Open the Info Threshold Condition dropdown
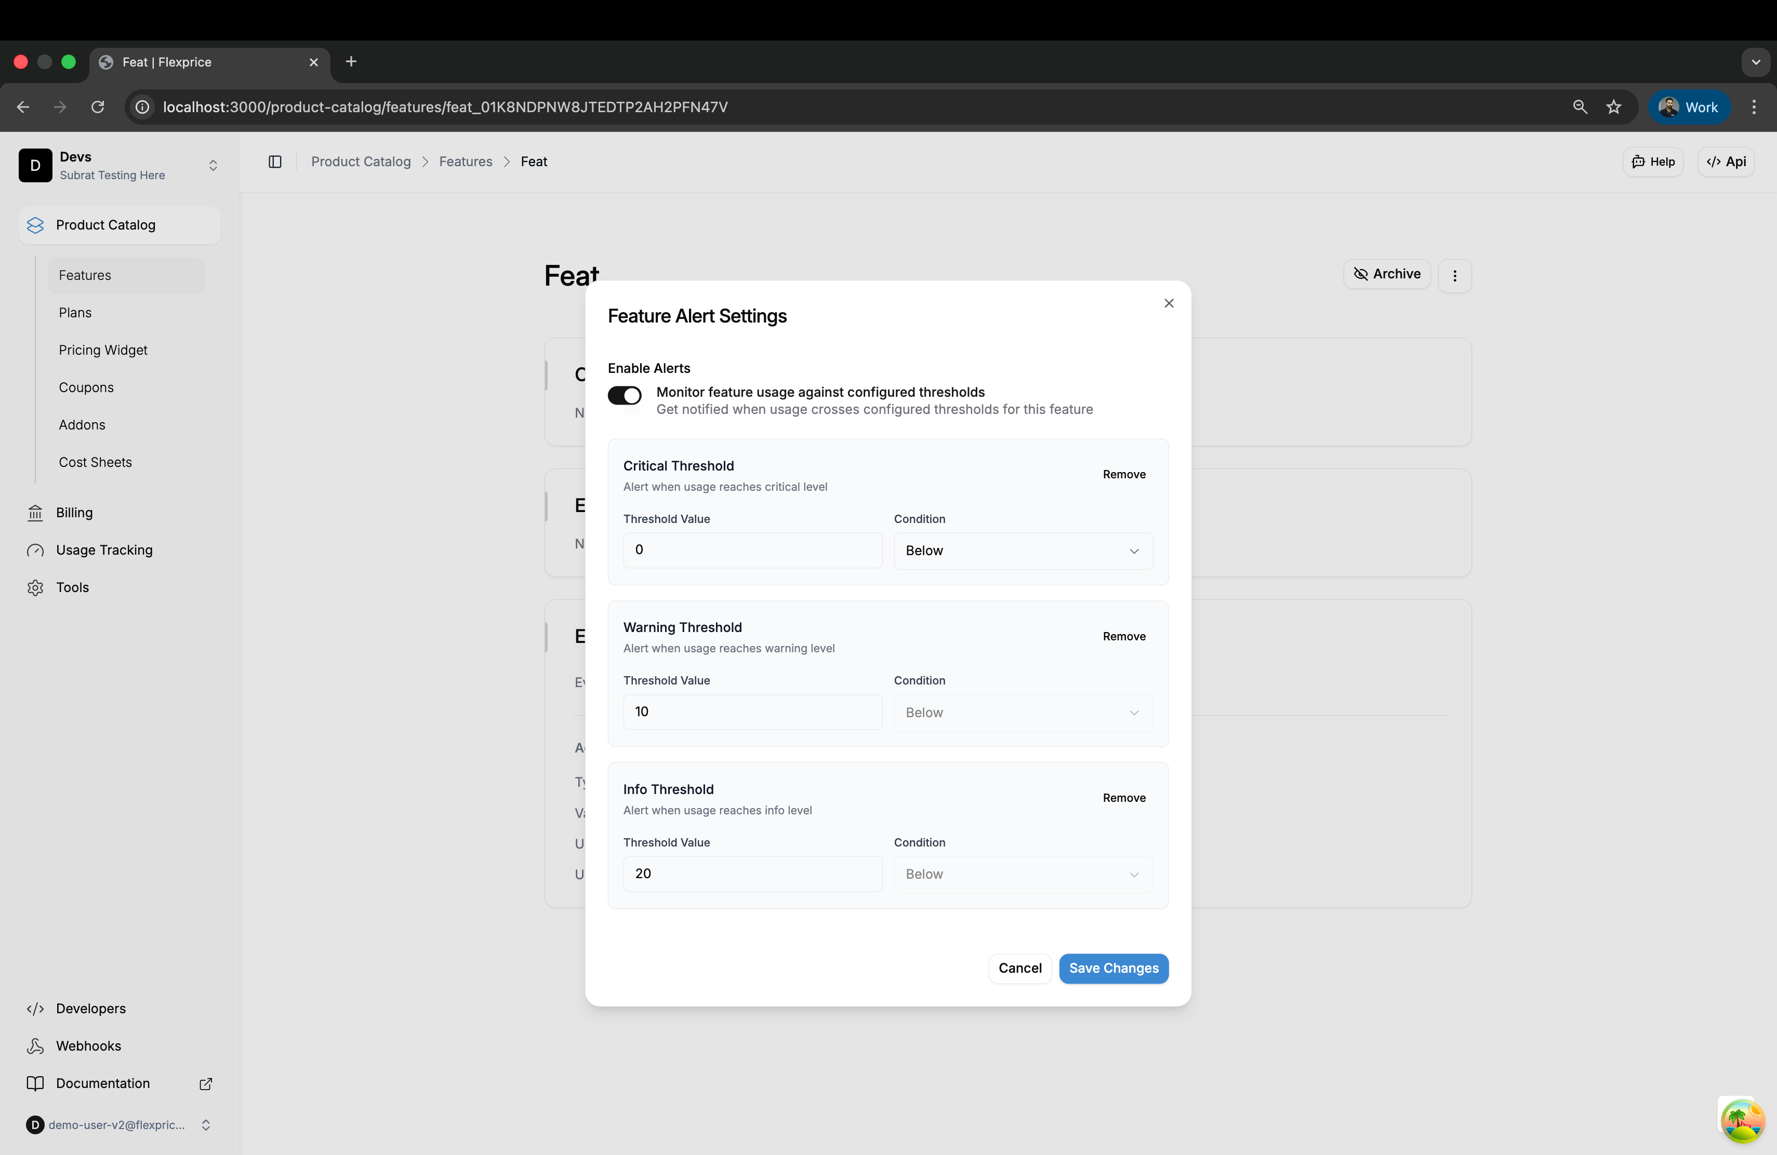The height and width of the screenshot is (1155, 1777). pyautogui.click(x=1023, y=875)
